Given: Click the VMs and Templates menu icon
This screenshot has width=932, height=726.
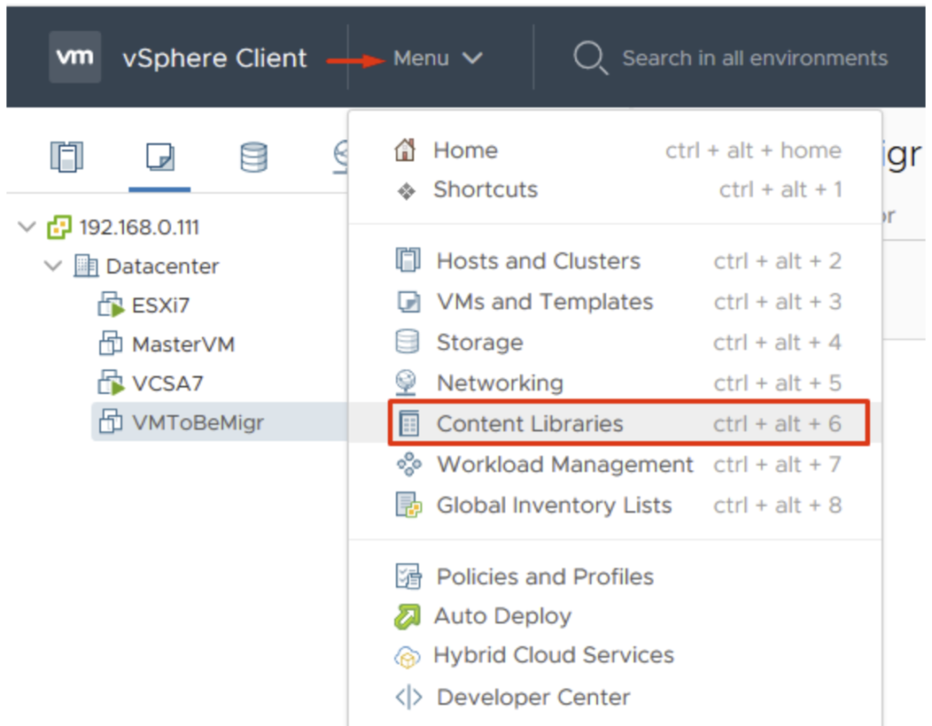Looking at the screenshot, I should pyautogui.click(x=409, y=302).
